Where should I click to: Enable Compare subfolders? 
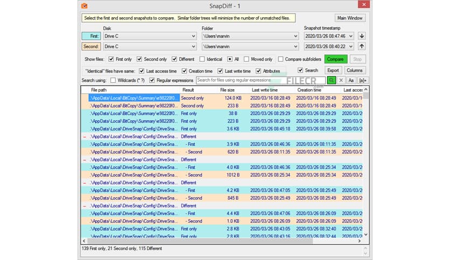[280, 59]
